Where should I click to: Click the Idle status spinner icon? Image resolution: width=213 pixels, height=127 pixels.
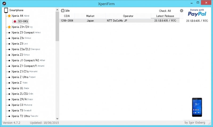click(63, 11)
